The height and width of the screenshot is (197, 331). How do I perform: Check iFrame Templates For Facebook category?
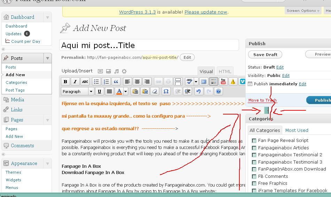click(x=254, y=191)
